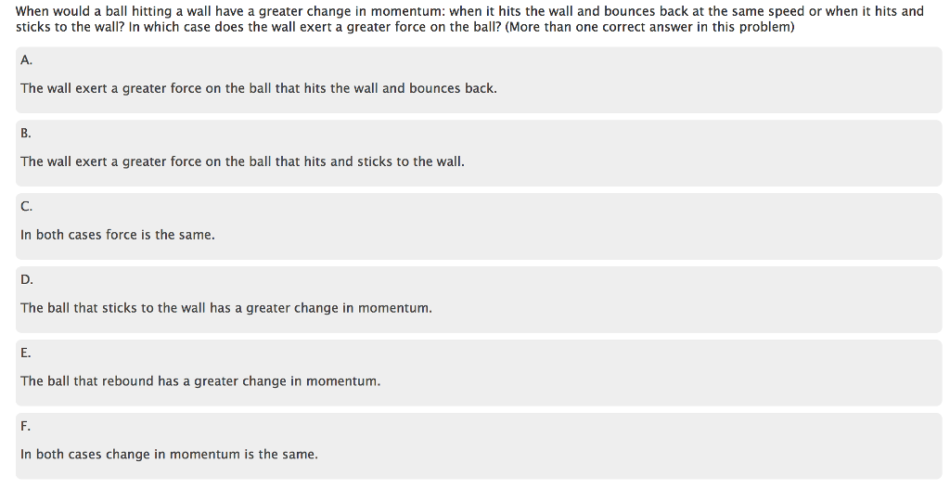950x489 pixels.
Task: Click the word 'sticks' in option D
Action: 119,308
